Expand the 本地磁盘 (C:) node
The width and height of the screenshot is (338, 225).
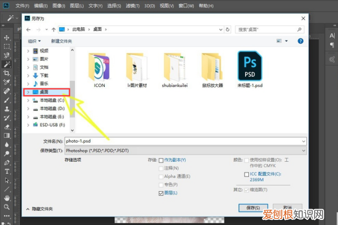[x=28, y=100]
